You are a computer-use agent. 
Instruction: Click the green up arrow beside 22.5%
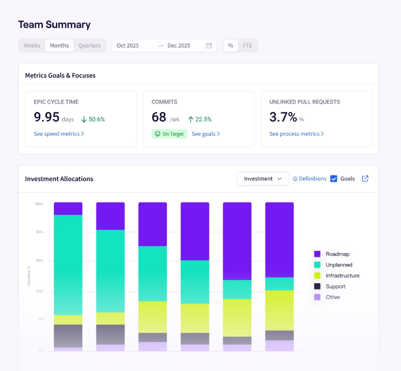click(x=191, y=120)
